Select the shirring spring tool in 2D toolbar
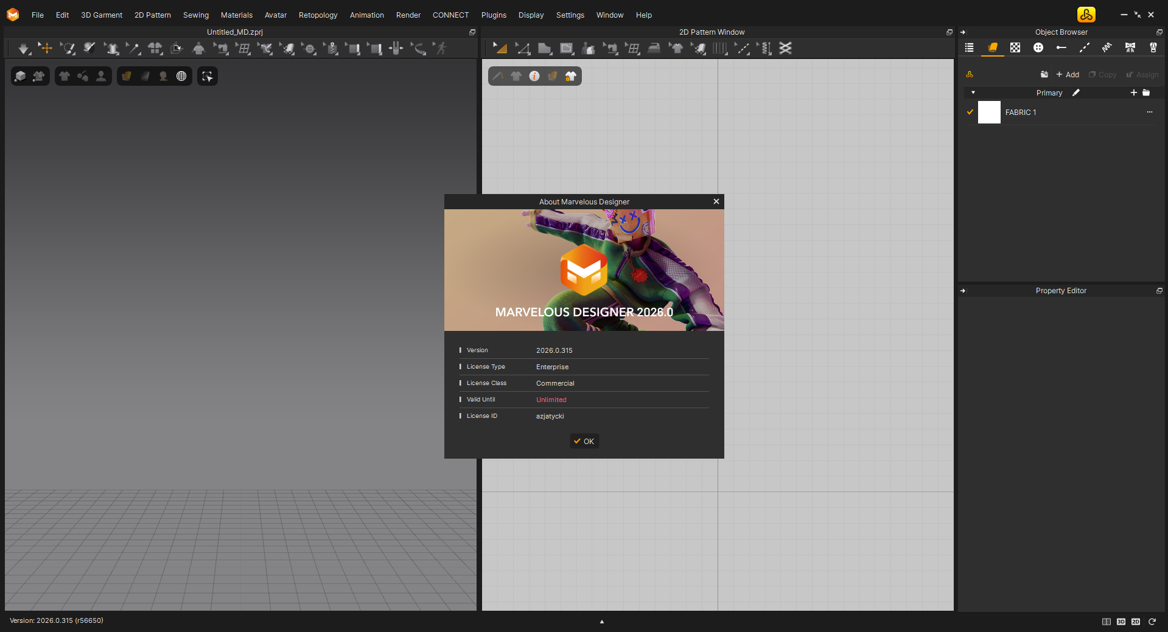 click(x=764, y=49)
